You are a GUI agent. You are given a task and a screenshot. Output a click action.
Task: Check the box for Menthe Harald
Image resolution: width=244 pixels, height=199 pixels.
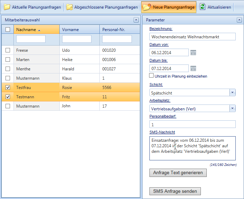(8, 69)
